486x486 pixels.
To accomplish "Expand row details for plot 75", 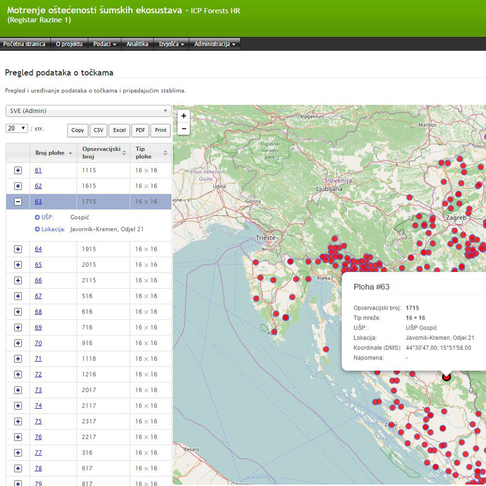I will pos(18,421).
